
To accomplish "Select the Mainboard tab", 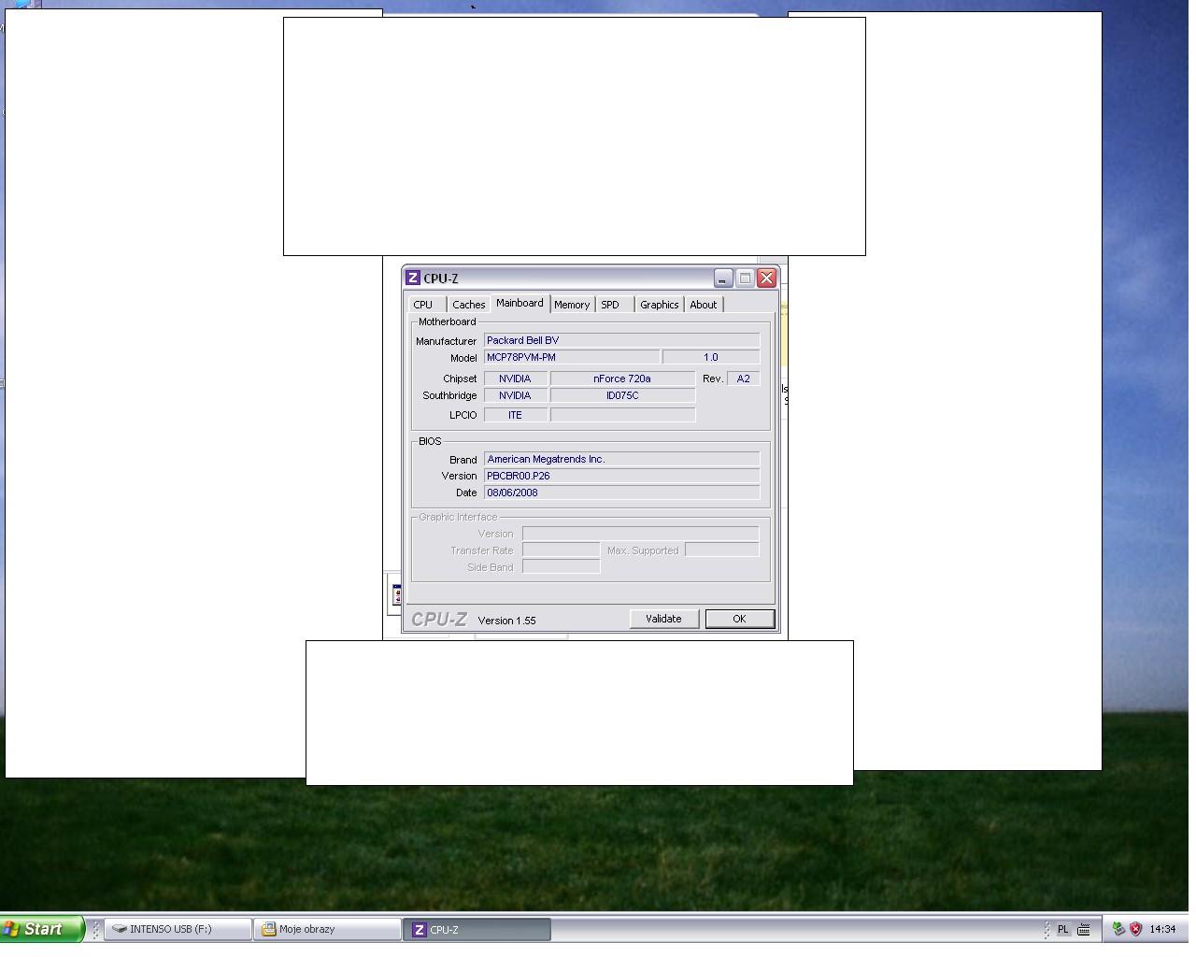I will click(520, 303).
